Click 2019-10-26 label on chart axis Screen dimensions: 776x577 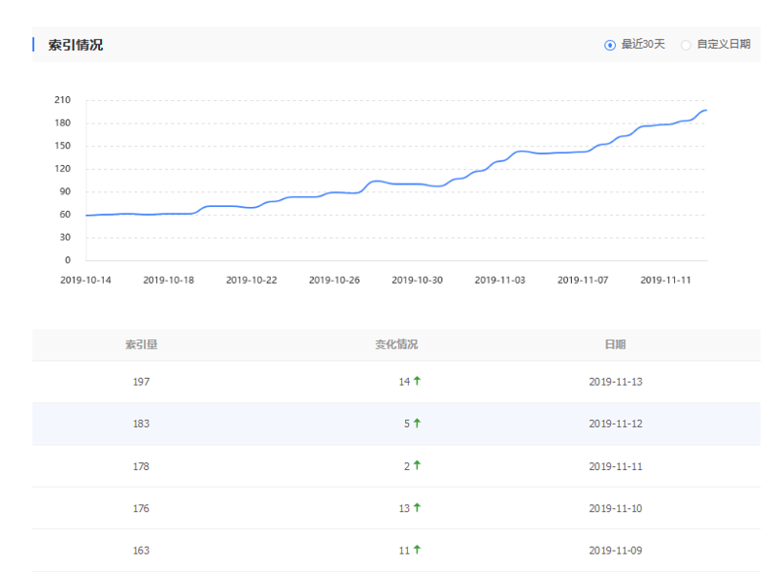coord(334,280)
